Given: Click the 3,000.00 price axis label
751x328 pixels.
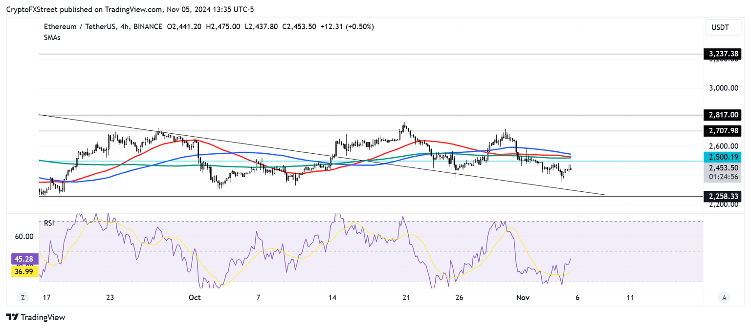Looking at the screenshot, I should pyautogui.click(x=723, y=88).
